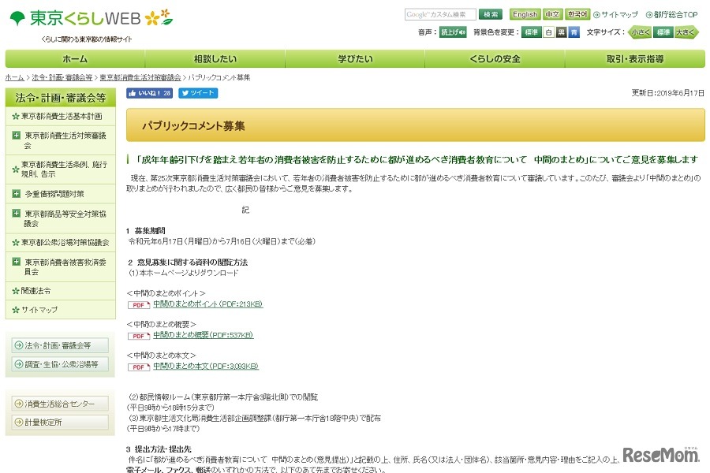Click the arrow icon next to 都庁総合TOP
The height and width of the screenshot is (473, 710).
pyautogui.click(x=649, y=15)
